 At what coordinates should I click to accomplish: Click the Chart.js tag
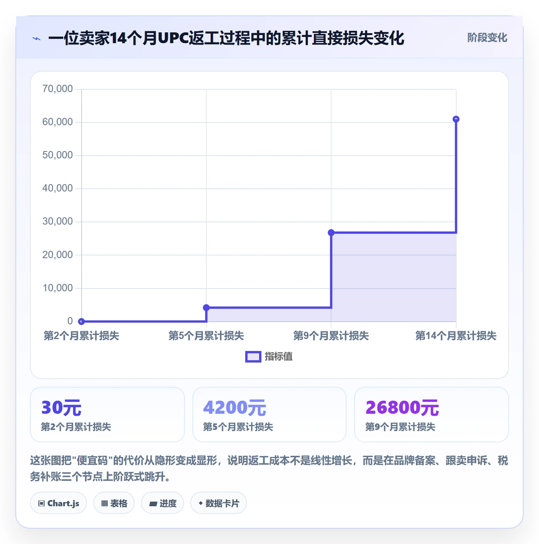[x=59, y=503]
